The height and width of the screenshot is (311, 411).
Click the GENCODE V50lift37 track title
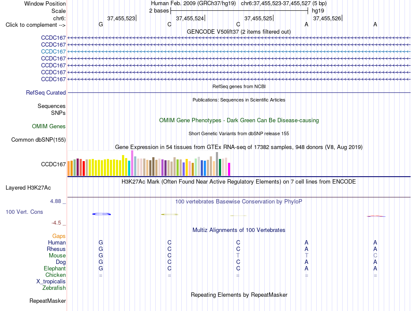coord(238,32)
